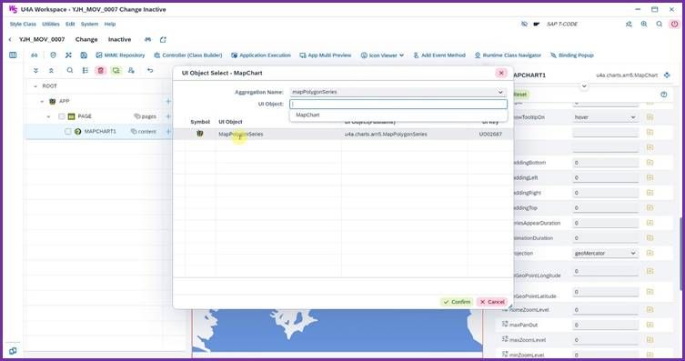Open the Style Class menu

click(23, 24)
